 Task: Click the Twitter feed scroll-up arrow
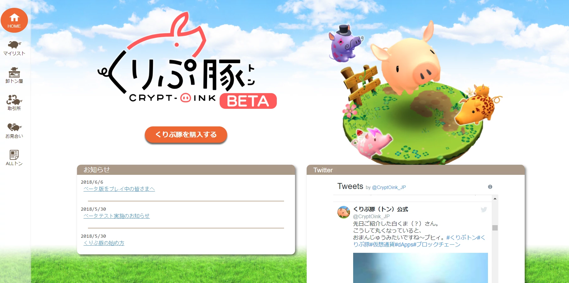495,198
